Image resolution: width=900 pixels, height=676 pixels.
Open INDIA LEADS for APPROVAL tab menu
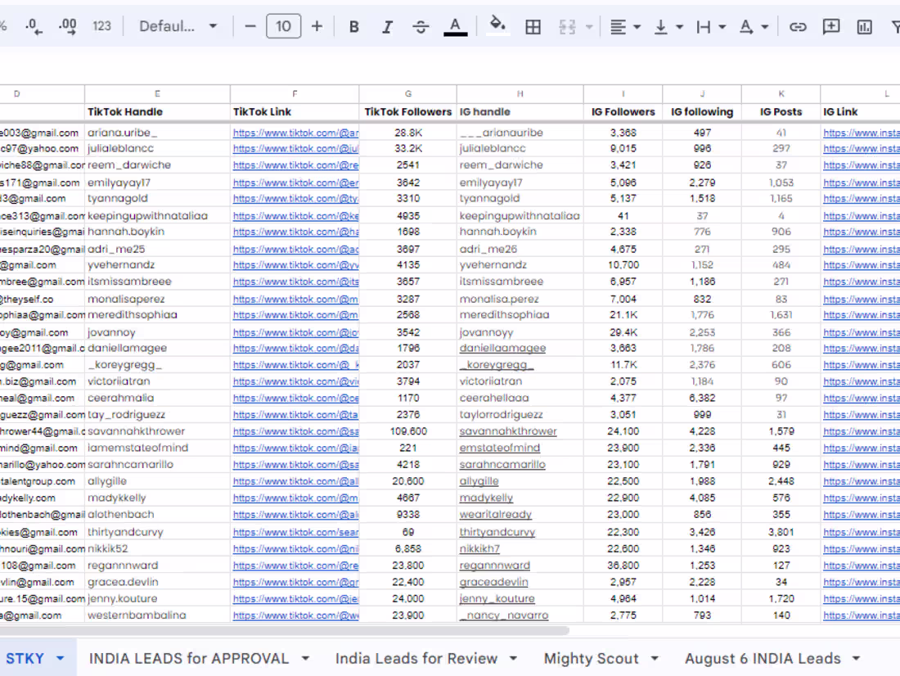[x=305, y=658]
